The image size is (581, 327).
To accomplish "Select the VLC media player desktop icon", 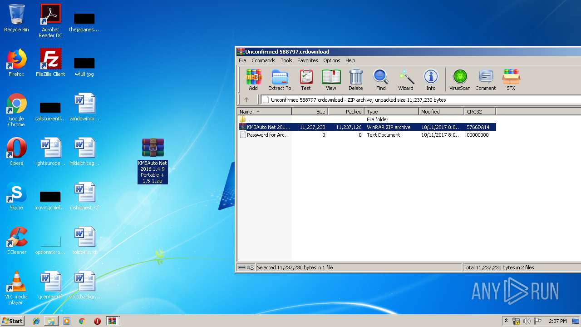I will [x=16, y=288].
